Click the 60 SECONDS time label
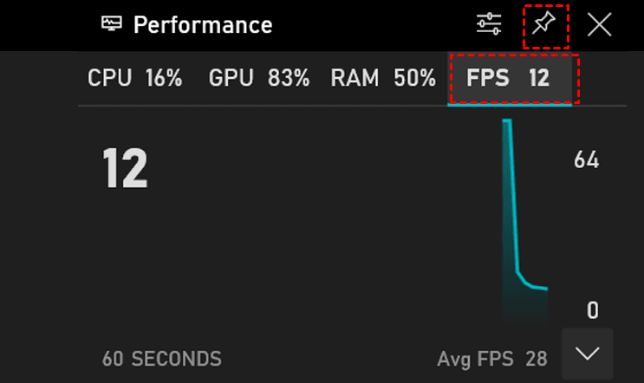The height and width of the screenshot is (383, 644). (161, 358)
